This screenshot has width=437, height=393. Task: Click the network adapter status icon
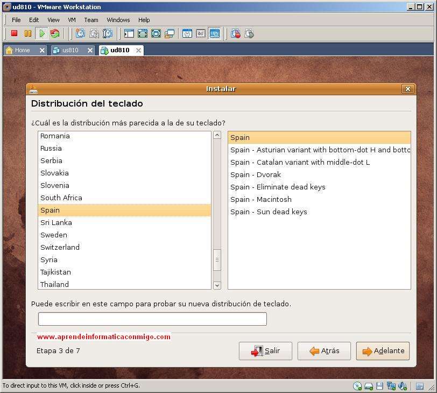tap(391, 386)
